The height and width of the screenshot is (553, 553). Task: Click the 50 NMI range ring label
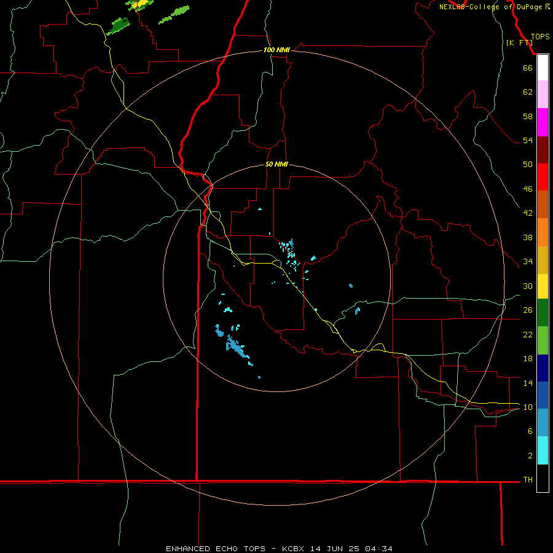tap(276, 164)
